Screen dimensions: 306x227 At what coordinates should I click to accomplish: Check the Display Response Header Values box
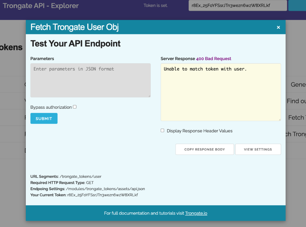[163, 130]
